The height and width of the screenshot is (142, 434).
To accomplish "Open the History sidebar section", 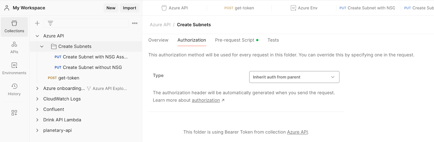I will [x=14, y=89].
